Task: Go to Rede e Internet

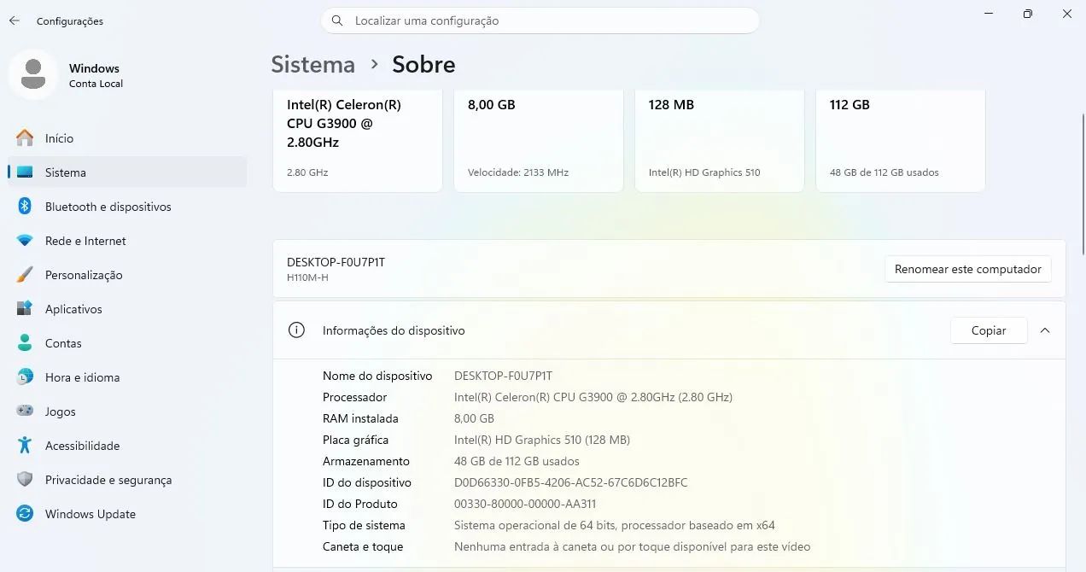Action: click(127, 241)
